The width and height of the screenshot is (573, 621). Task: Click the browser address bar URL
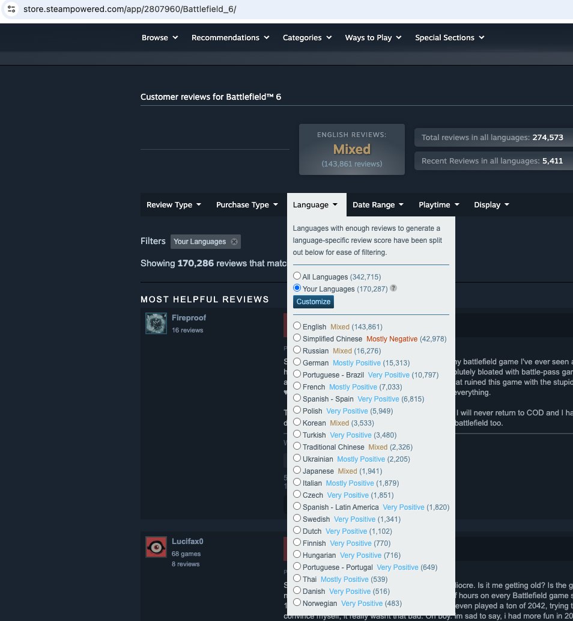[130, 8]
